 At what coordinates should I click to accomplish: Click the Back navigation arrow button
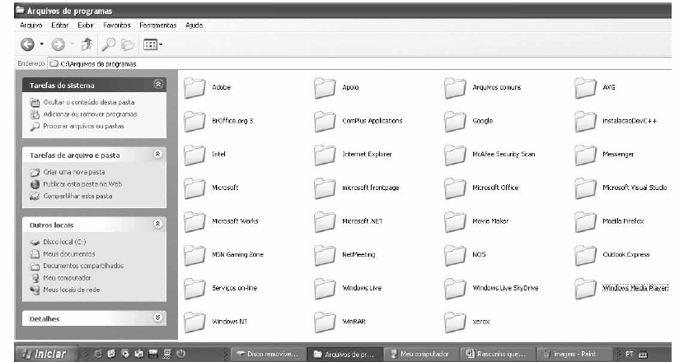pos(27,43)
